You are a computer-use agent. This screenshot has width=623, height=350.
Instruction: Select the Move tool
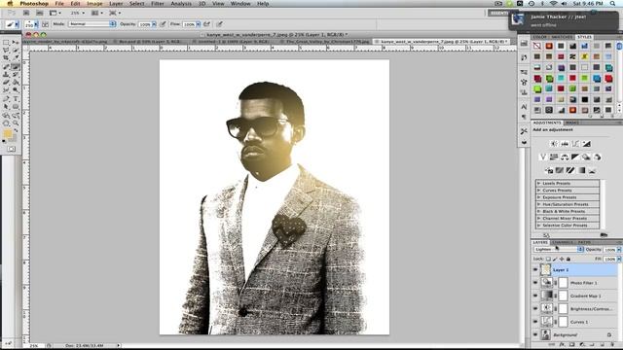click(16, 42)
